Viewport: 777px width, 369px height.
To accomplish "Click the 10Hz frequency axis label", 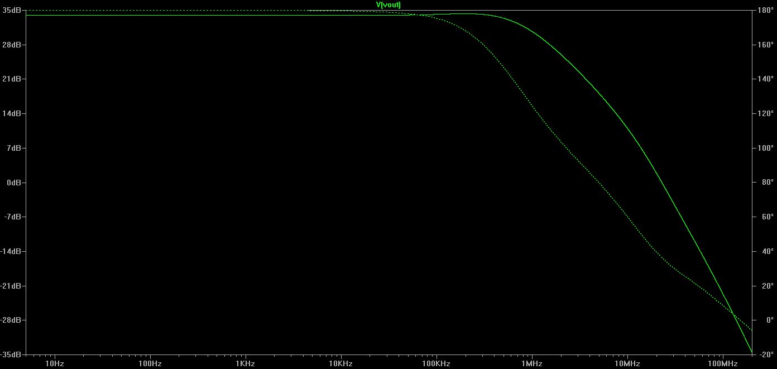I will pos(55,364).
